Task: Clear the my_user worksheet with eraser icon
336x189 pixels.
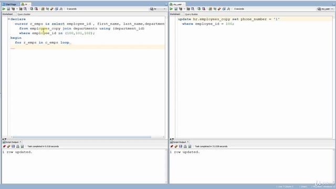Action: [x=219, y=9]
